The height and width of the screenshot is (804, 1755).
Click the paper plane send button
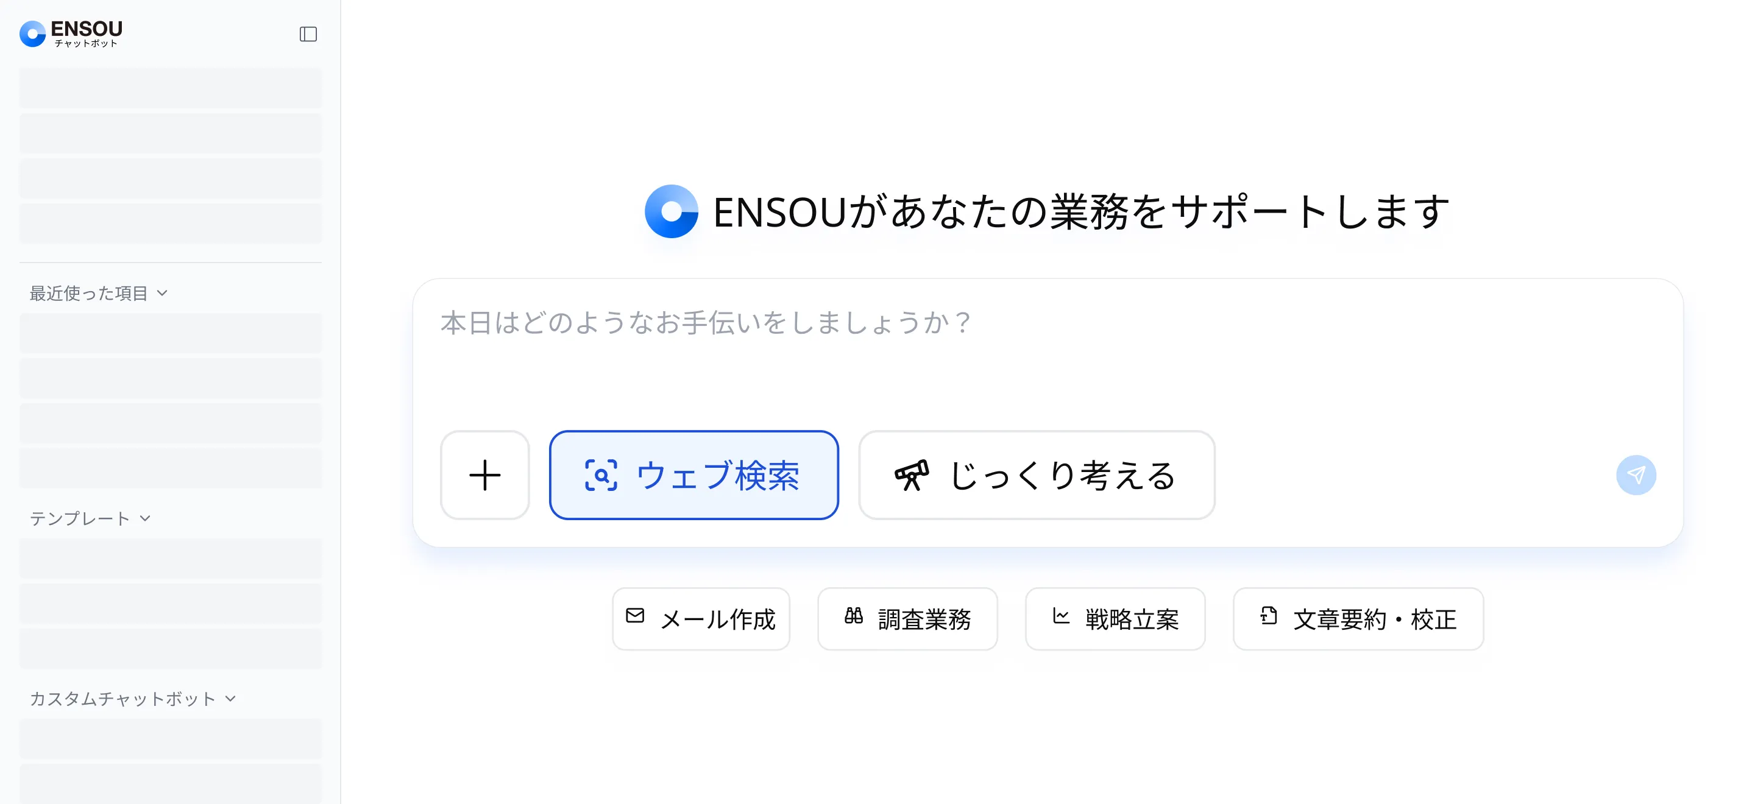(x=1635, y=475)
